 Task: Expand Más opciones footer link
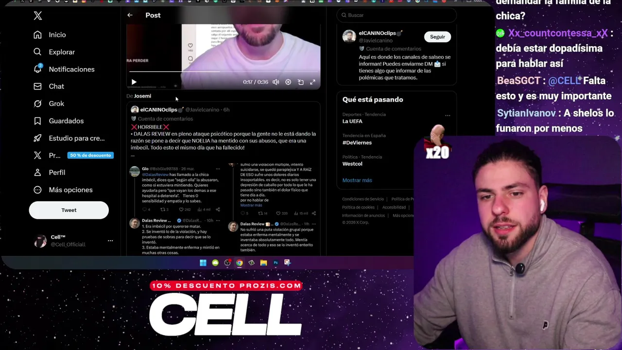(403, 215)
